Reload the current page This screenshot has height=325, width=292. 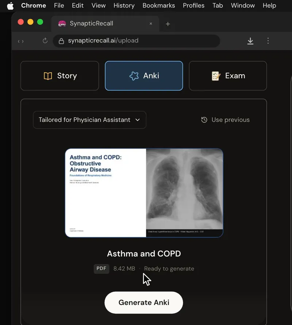[45, 41]
